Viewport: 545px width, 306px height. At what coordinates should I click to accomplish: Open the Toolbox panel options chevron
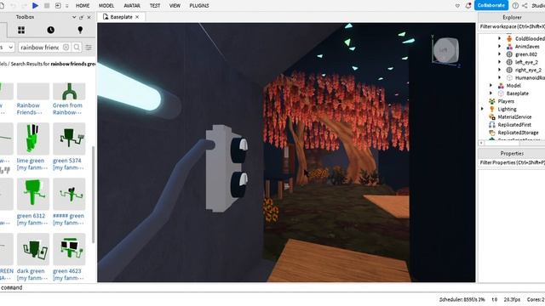[74, 17]
